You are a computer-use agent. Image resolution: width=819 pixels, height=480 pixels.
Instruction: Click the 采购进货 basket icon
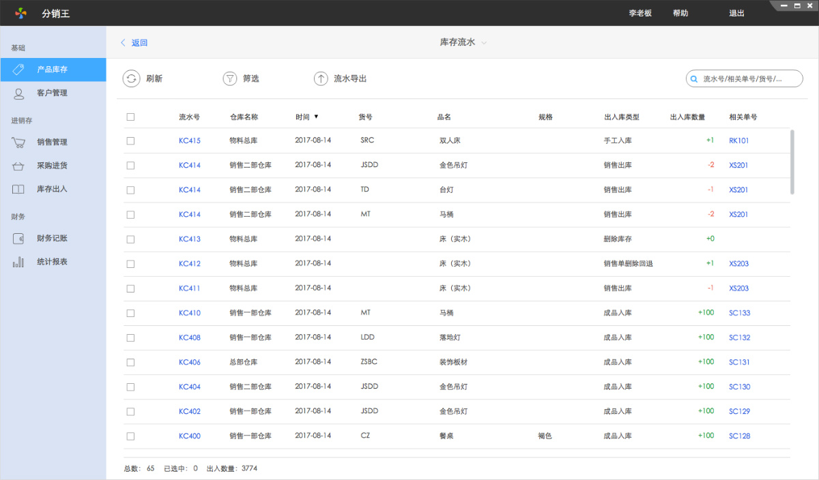coord(19,166)
